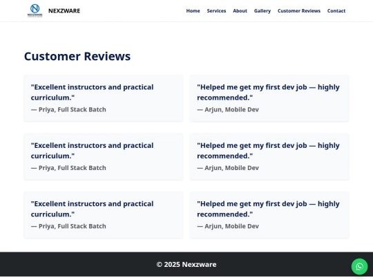Click the © 2025 Nexzware footer text
Screen dimensions: 373x280
point(186,264)
